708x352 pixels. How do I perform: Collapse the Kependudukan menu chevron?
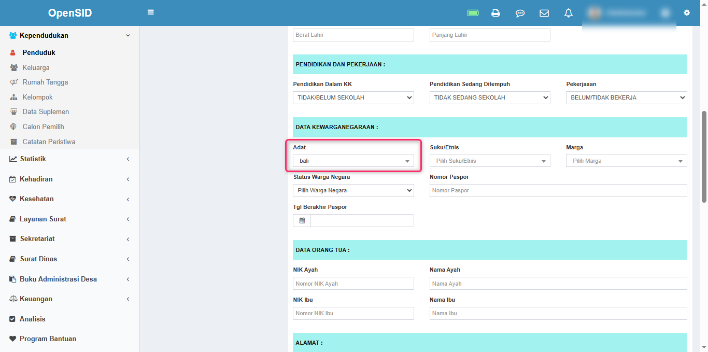pyautogui.click(x=128, y=36)
